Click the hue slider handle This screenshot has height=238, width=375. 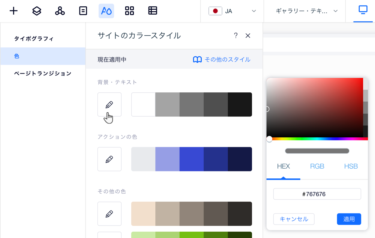(x=269, y=139)
